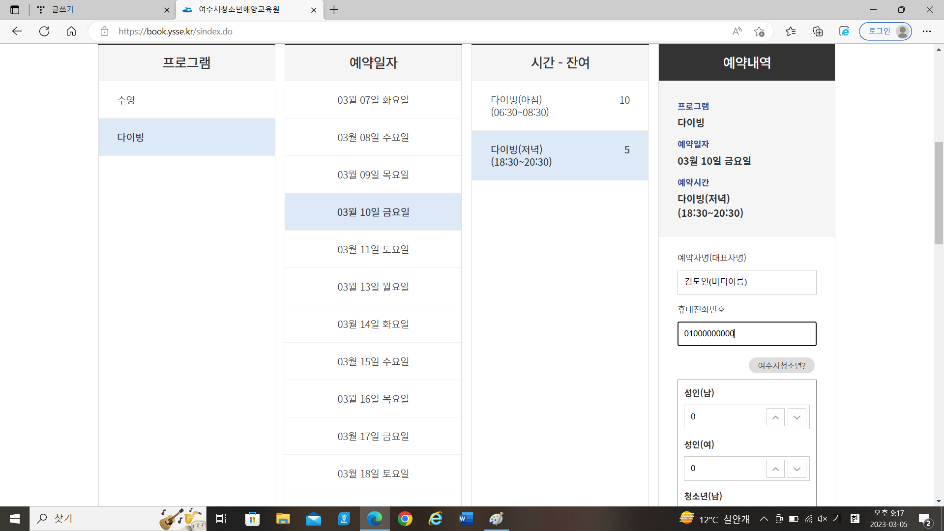The width and height of the screenshot is (944, 531).
Task: Choose date 03월 09일 목요일
Action: pos(373,175)
